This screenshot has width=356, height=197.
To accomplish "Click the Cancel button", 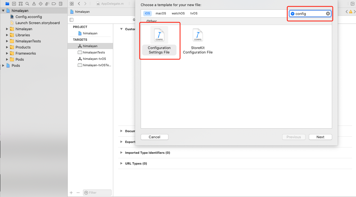I will 155,137.
